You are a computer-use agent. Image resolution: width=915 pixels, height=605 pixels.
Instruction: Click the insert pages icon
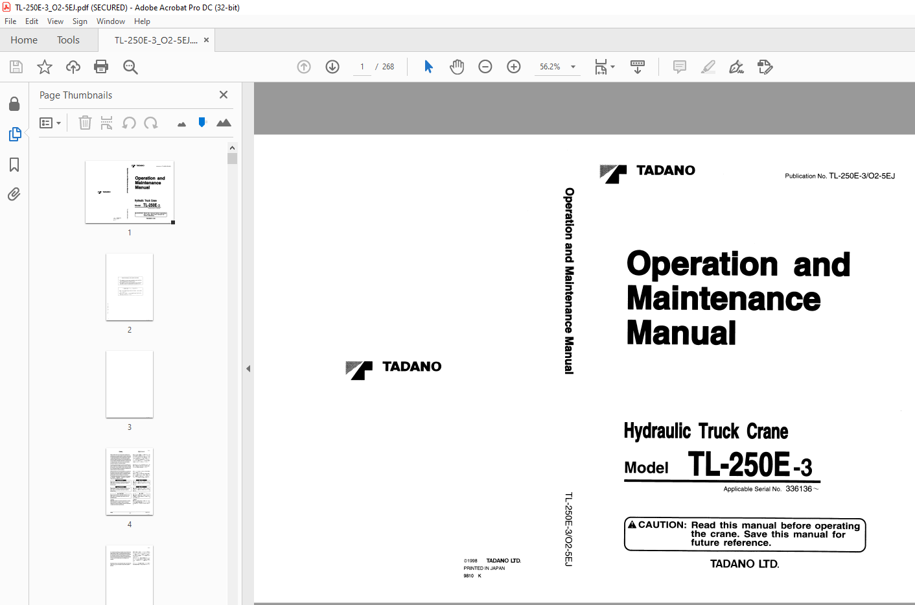click(107, 123)
